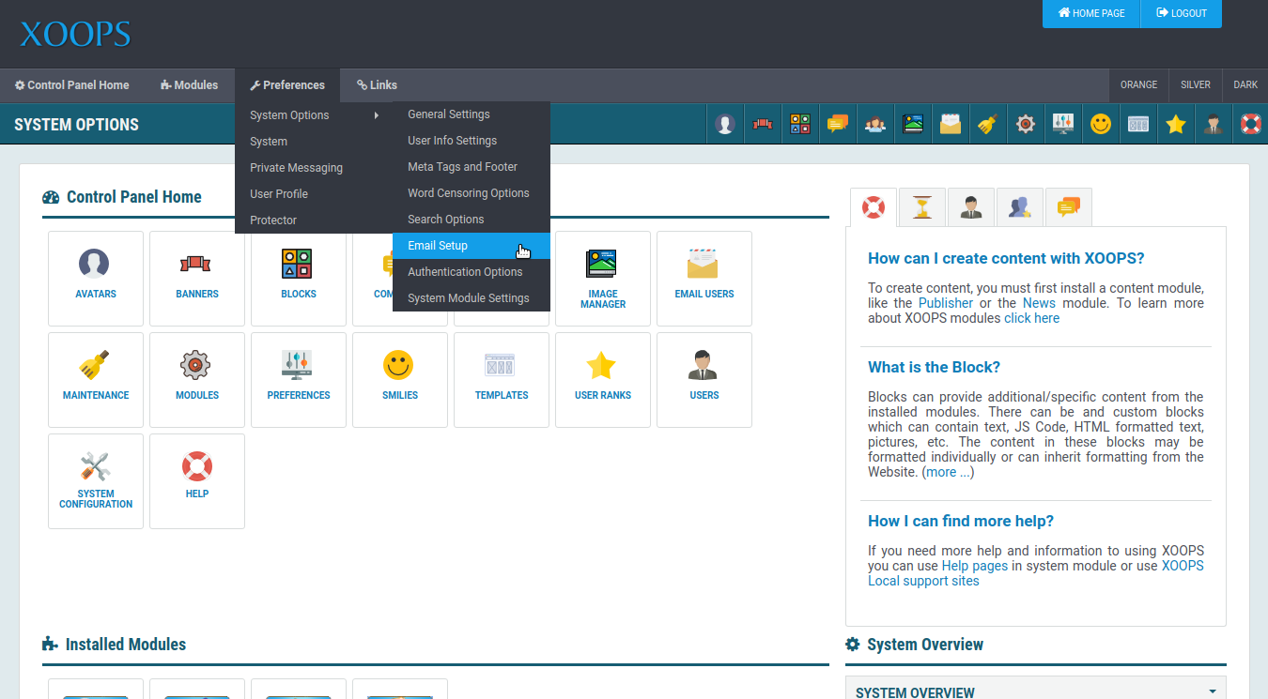
Task: Select User Profile in Preferences menu
Action: [314, 194]
